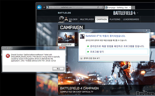Close the Campaign - Battlelog browser tab

point(130,8)
